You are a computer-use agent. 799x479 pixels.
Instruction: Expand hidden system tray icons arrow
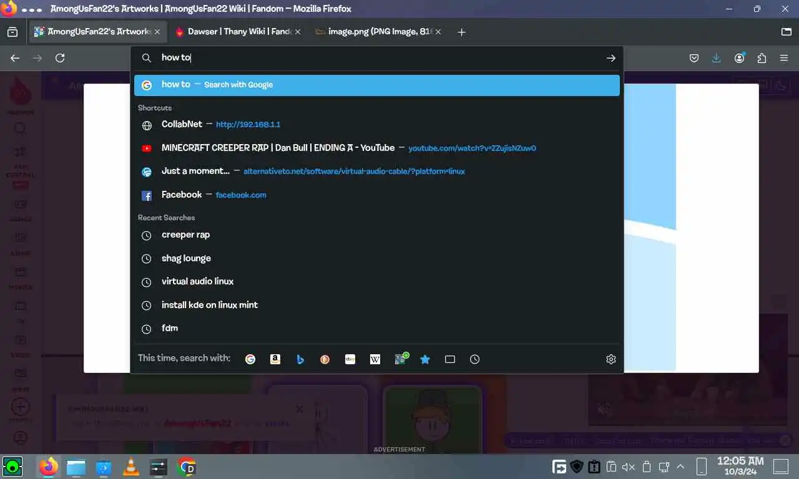(681, 467)
